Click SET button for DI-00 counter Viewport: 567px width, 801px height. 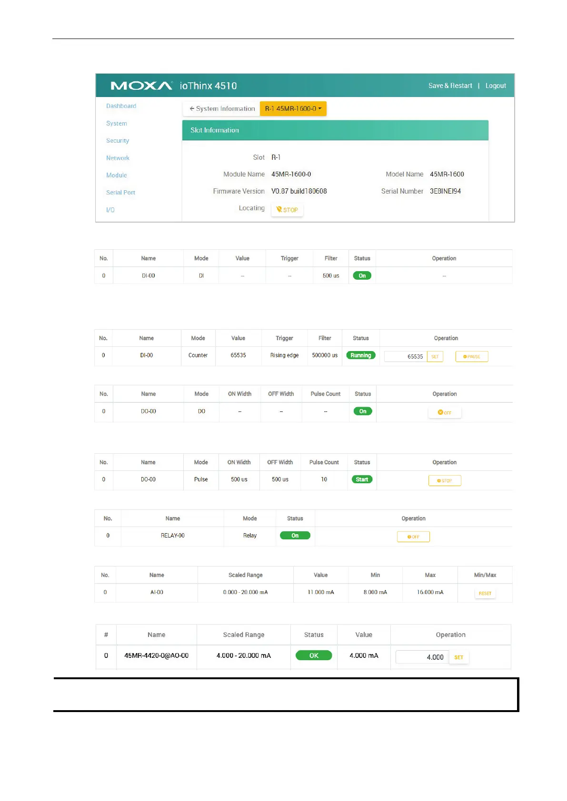pyautogui.click(x=435, y=356)
